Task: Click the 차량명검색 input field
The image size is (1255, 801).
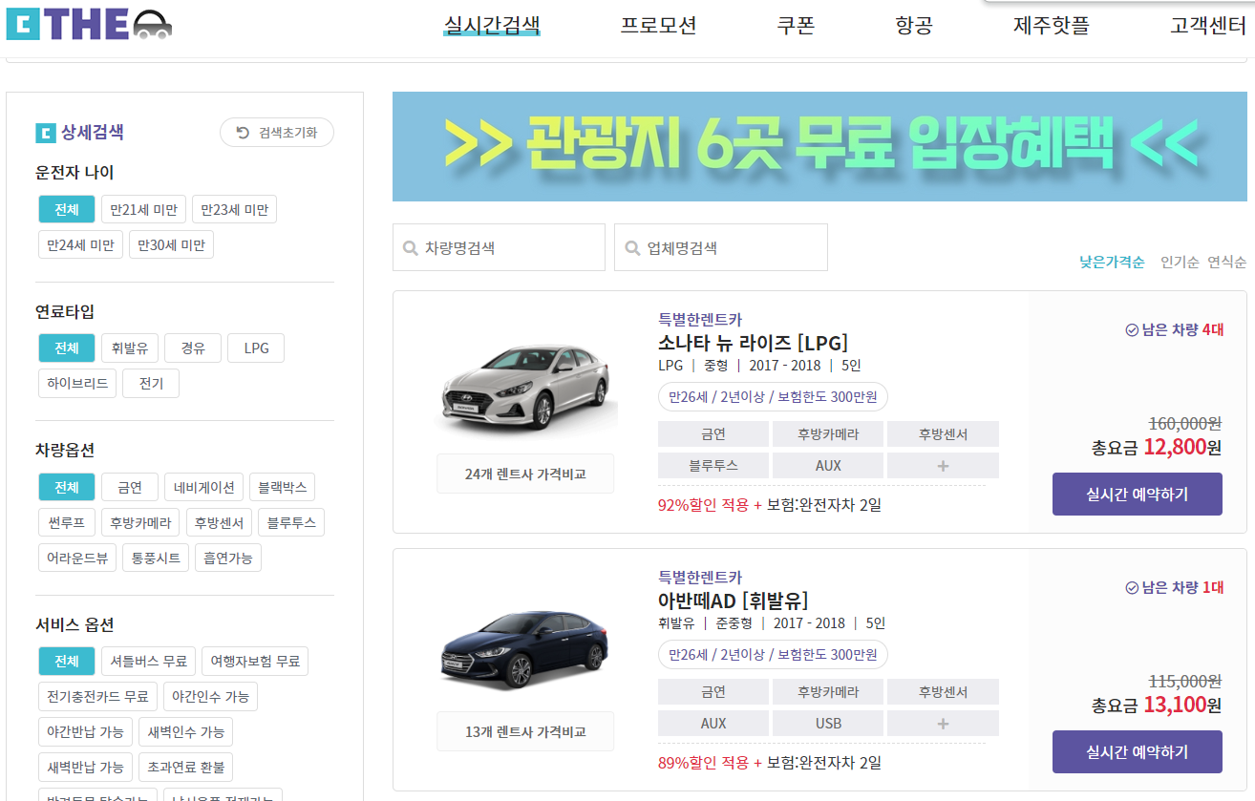Action: pyautogui.click(x=499, y=246)
